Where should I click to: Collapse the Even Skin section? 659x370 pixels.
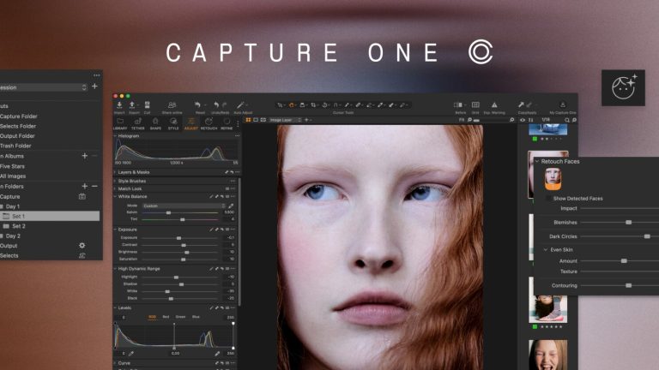tap(546, 249)
